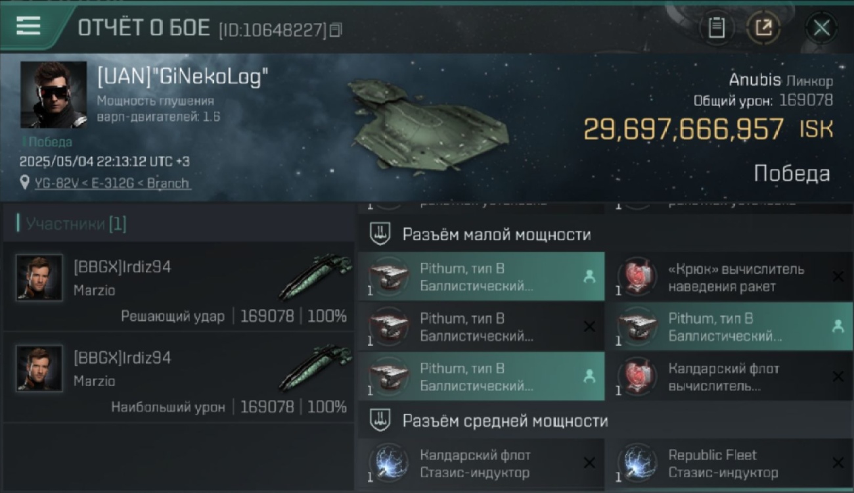Select the Участники participants tab
This screenshot has height=493, width=854.
pyautogui.click(x=76, y=224)
